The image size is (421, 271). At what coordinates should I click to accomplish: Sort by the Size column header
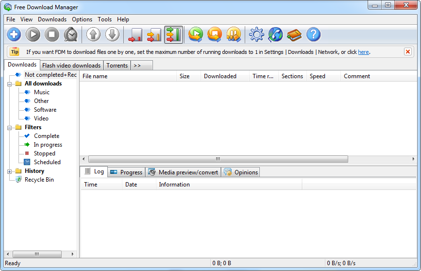(188, 76)
